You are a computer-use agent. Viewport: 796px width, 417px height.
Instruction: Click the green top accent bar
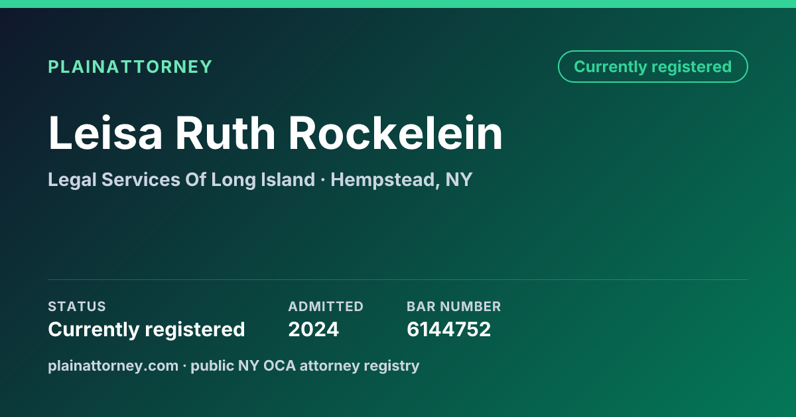coord(398,4)
